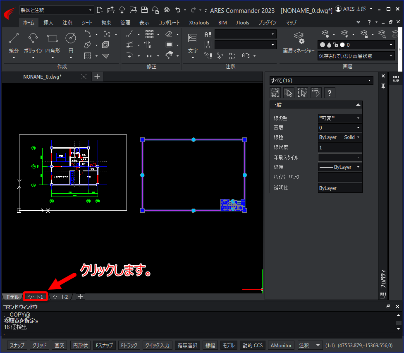Close the NONAME_0.dwg* document tab

point(84,77)
